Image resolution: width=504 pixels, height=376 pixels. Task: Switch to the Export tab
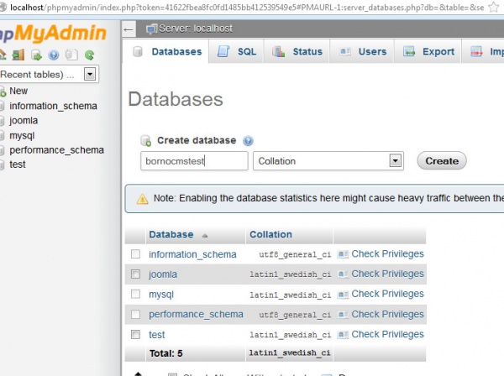click(428, 52)
